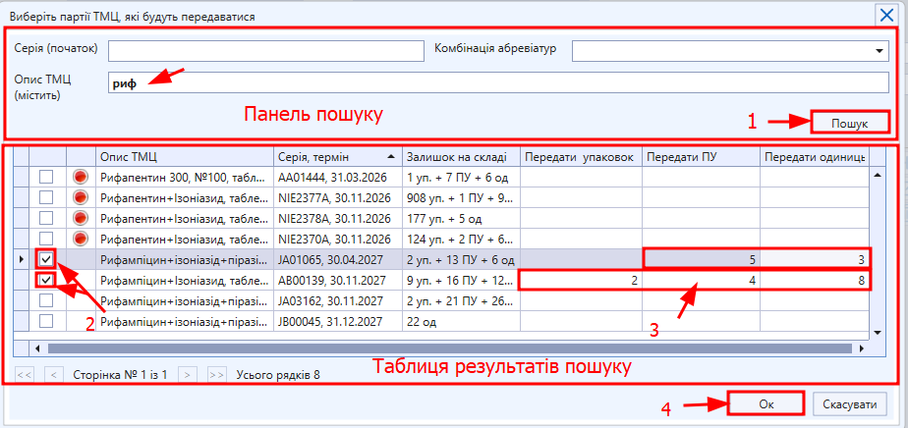Click the stock cell 1 уп. + 7 ПУ + 6 од
908x428 pixels.
[461, 177]
